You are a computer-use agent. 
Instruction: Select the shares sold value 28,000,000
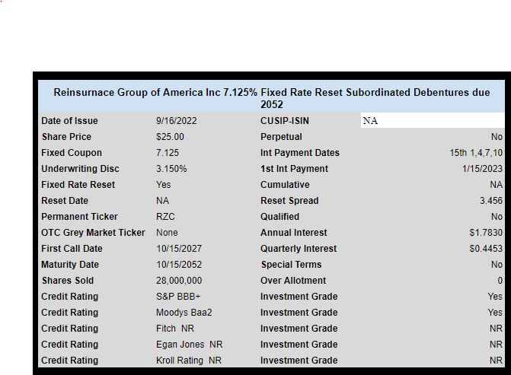(179, 280)
